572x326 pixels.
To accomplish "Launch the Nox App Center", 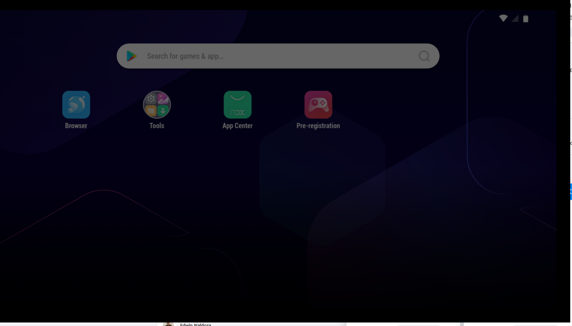I will [x=238, y=105].
